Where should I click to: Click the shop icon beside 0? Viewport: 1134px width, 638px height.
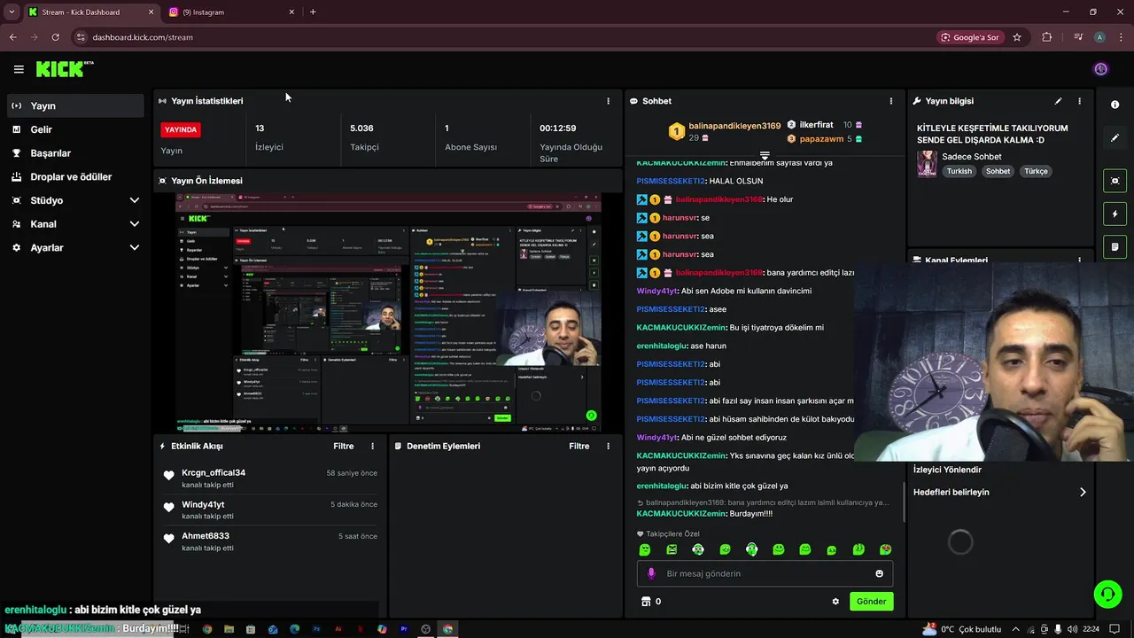pyautogui.click(x=646, y=602)
